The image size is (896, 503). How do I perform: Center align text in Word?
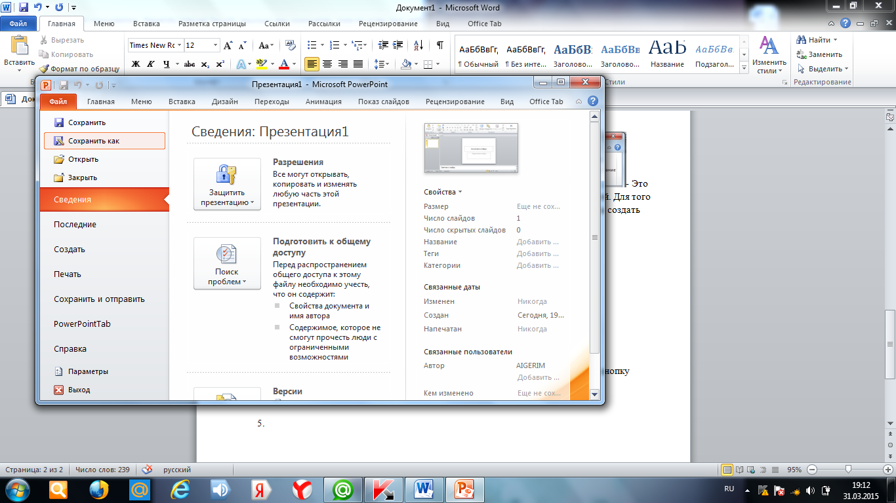click(x=327, y=64)
